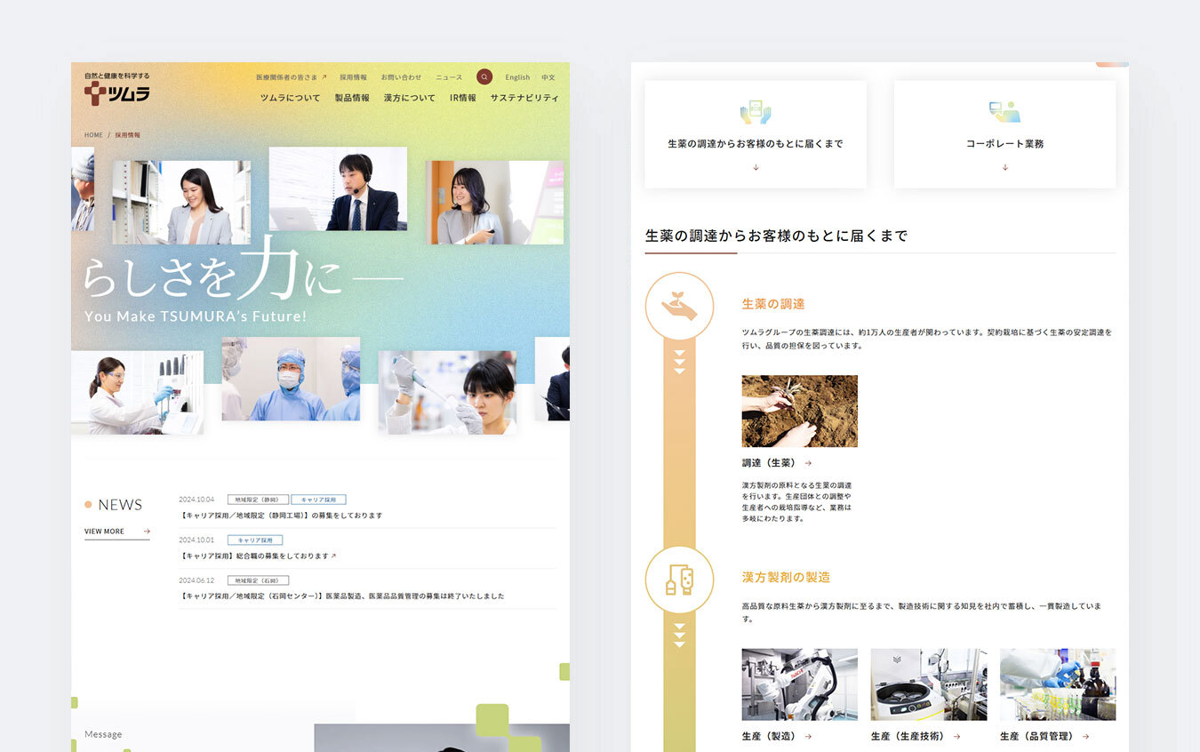Click the hero photo of lab-coat woman adjusting equipment
The image size is (1200, 752).
tap(137, 393)
